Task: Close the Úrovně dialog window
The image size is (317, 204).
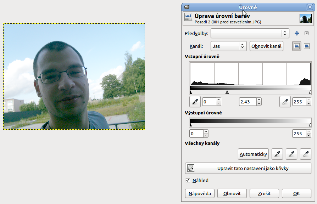Action: 310,7
